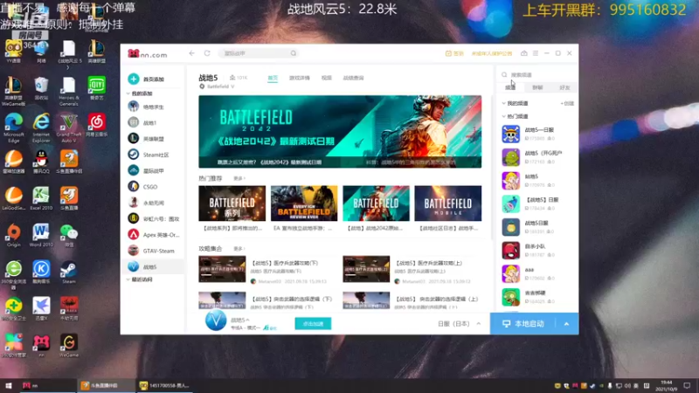
Task: Switch to the 频道 tab in right panel
Action: point(510,88)
